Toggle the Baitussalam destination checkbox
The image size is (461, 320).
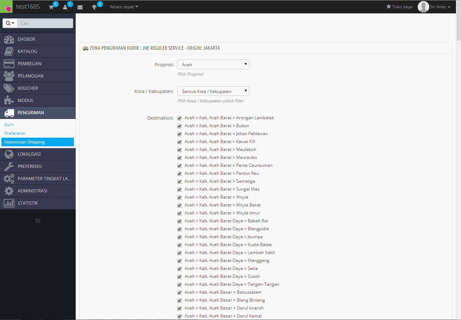point(179,293)
